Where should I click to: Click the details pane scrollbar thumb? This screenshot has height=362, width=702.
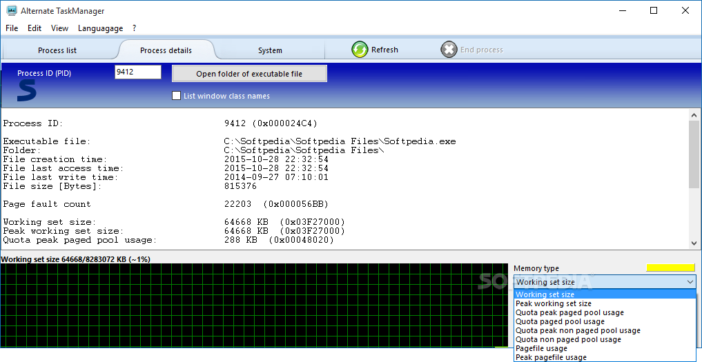click(694, 154)
